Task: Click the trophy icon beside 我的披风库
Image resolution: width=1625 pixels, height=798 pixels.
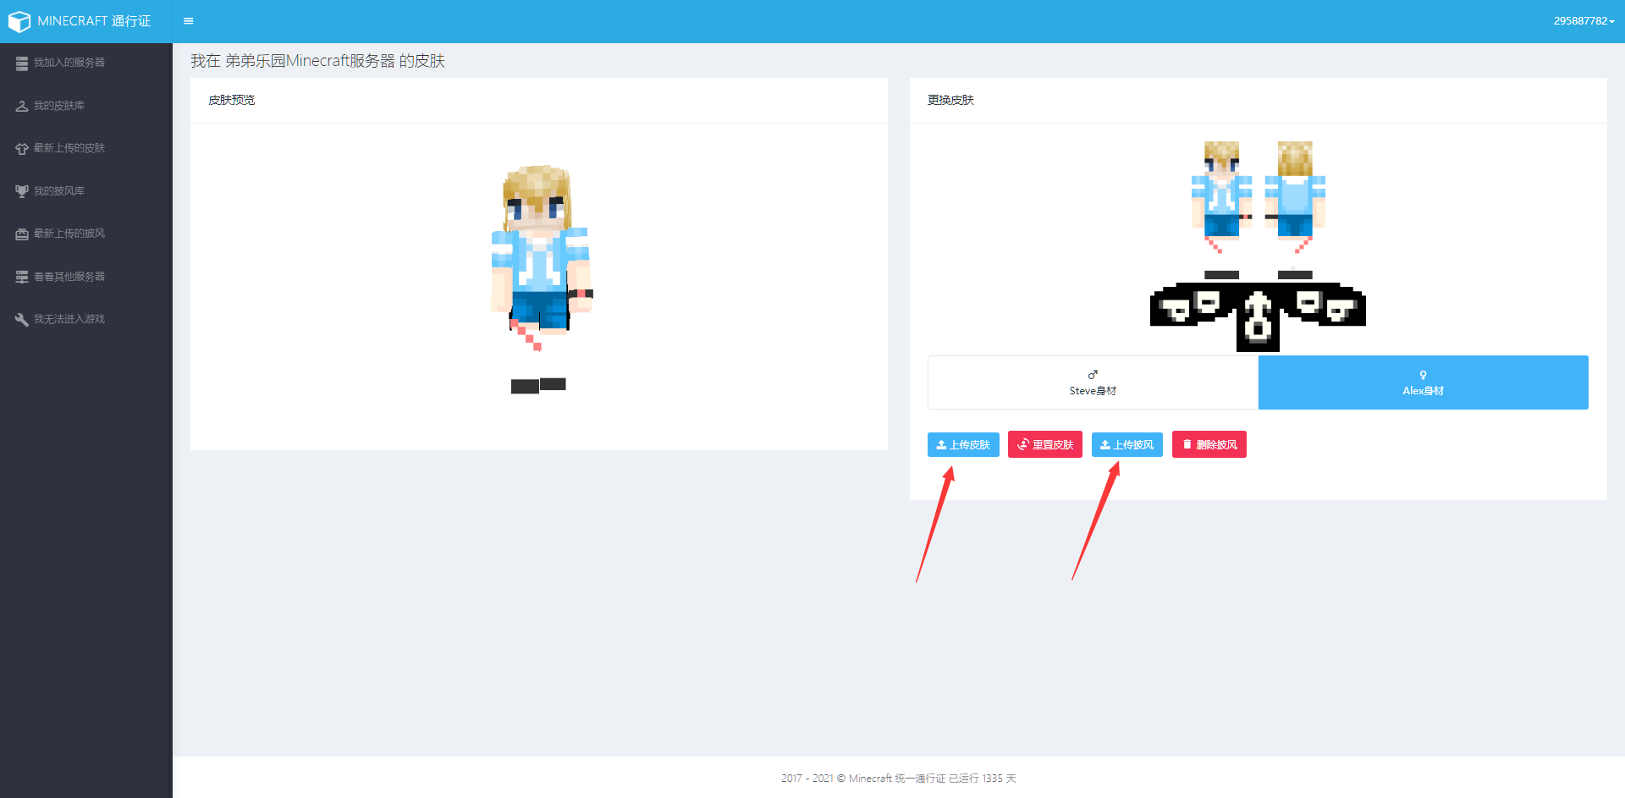Action: click(22, 191)
